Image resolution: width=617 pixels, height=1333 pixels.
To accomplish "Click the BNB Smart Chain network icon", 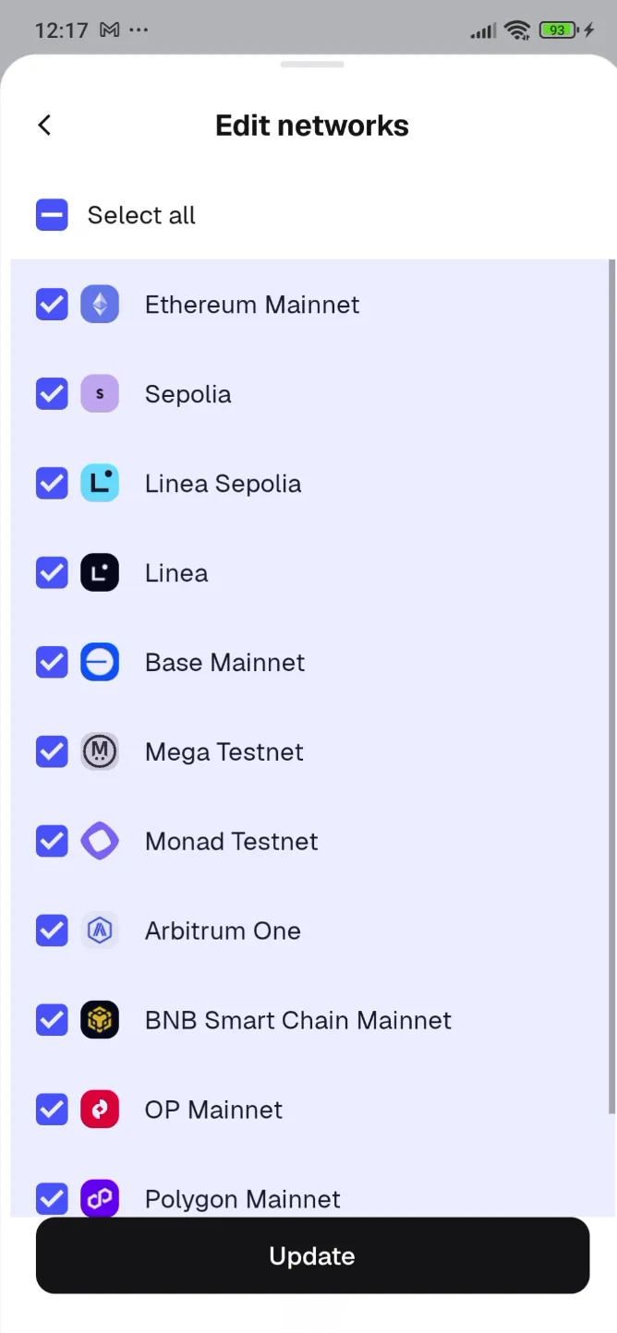I will (100, 1020).
